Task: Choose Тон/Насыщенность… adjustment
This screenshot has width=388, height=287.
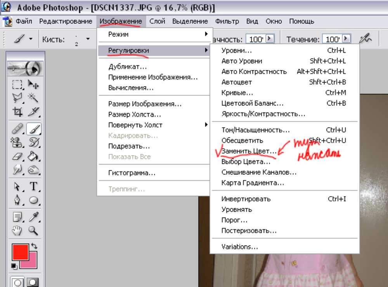Action: (284, 130)
